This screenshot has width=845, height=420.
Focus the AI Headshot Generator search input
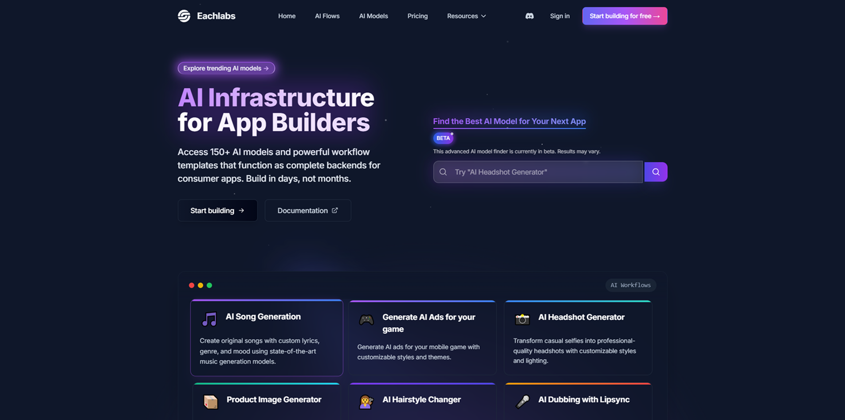pos(538,172)
